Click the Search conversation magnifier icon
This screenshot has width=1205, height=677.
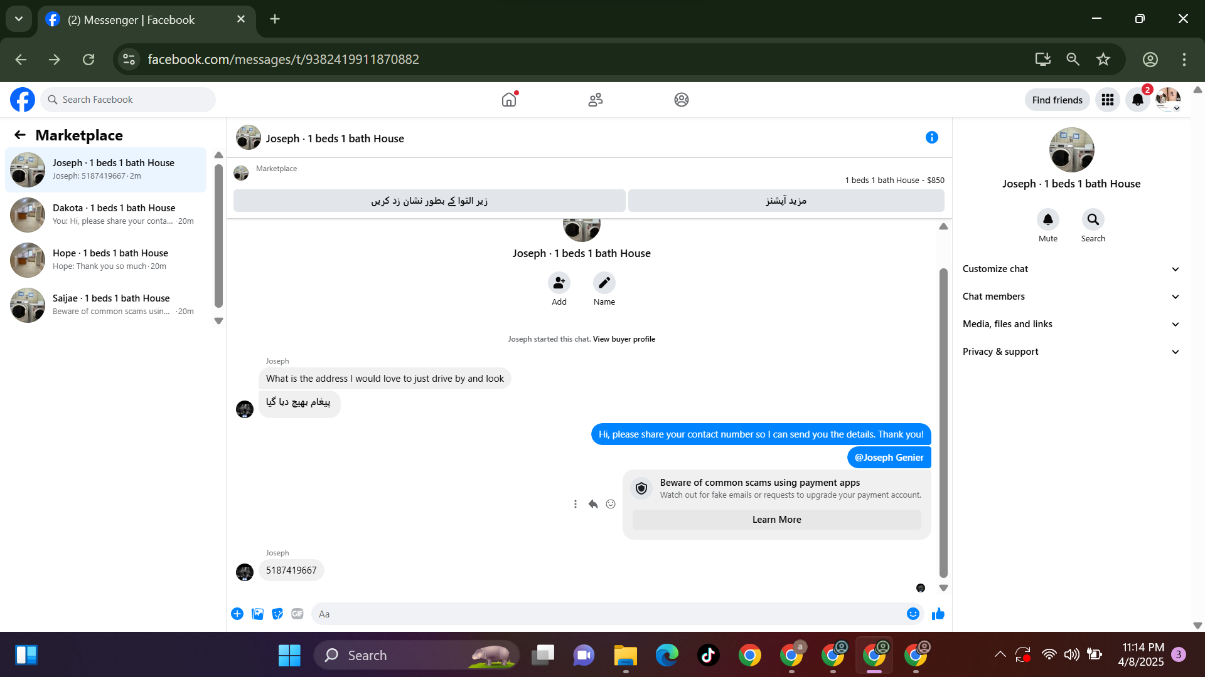coord(1093,219)
